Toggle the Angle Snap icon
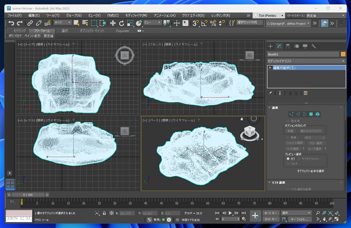Image resolution: width=351 pixels, height=228 pixels. point(204,23)
